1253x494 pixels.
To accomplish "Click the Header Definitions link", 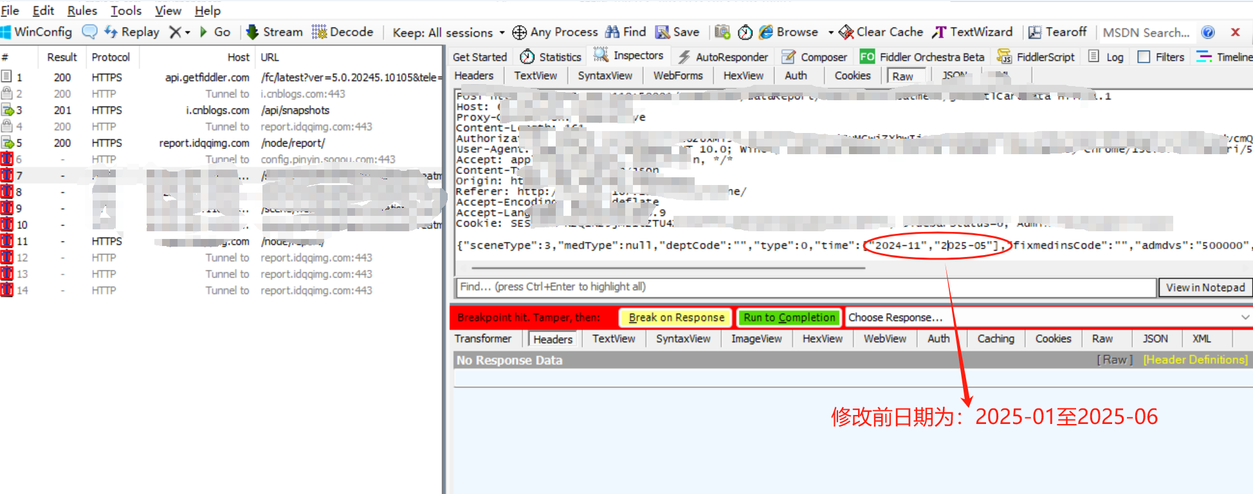I will point(1195,360).
